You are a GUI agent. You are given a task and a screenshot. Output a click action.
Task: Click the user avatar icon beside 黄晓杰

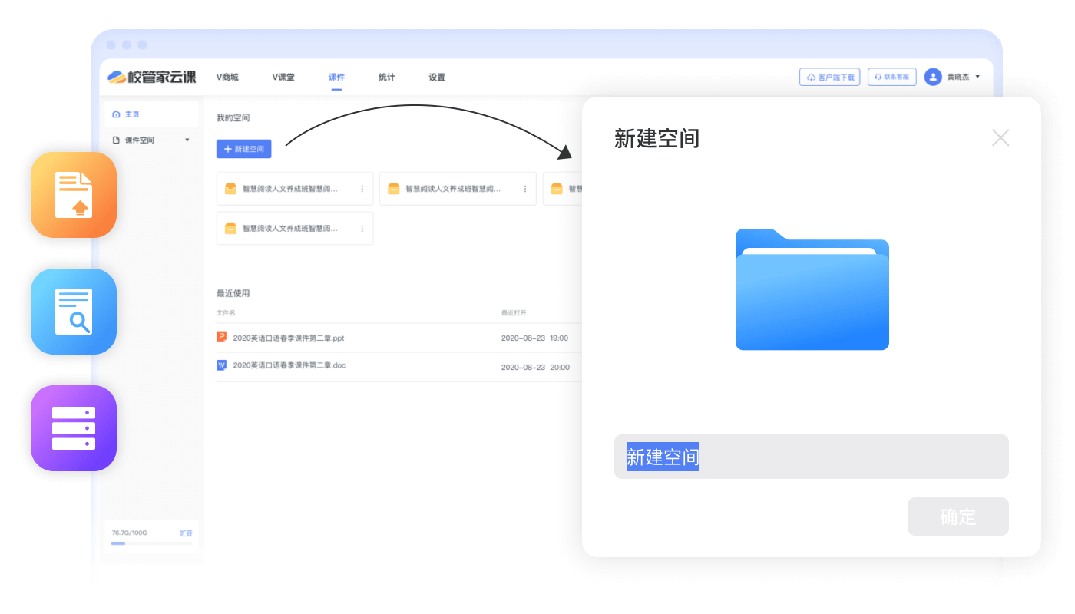tap(933, 77)
